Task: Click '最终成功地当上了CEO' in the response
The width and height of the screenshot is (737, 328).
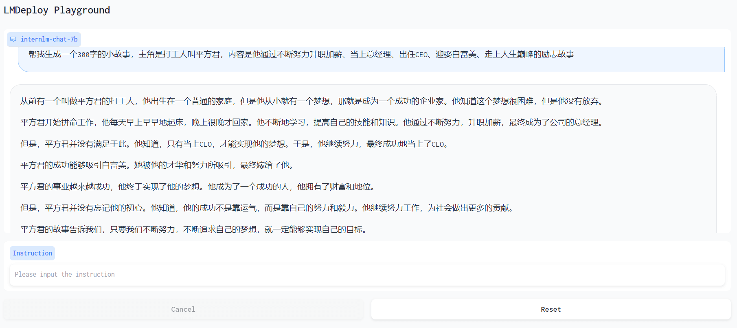Action: click(405, 144)
